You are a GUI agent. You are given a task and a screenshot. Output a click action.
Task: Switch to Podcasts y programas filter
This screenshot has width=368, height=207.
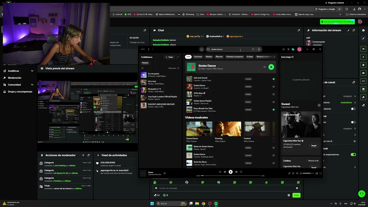[x=235, y=57]
